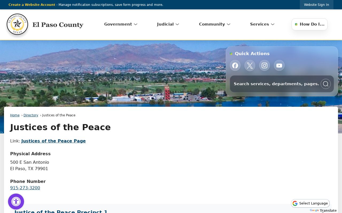Click the El Paso County seal logo
342x213 pixels.
(x=17, y=24)
